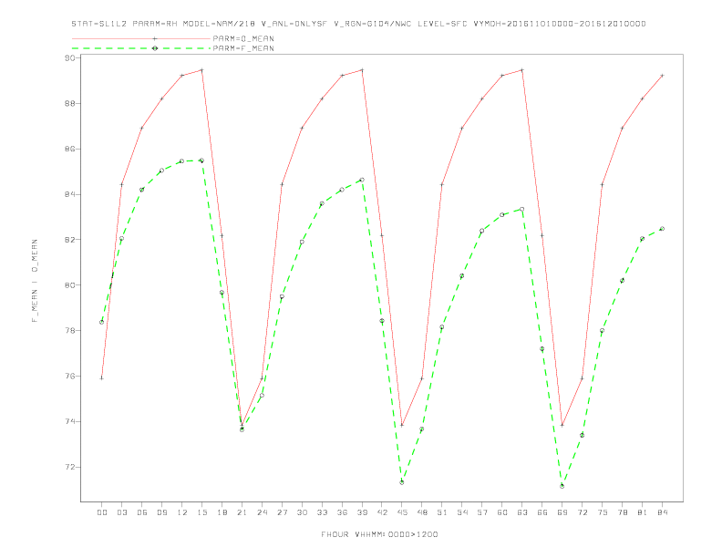Click the y-axis tick label 74

click(x=69, y=422)
